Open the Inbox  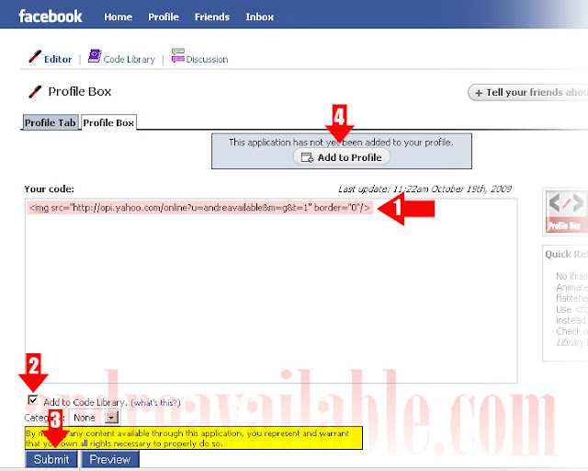pyautogui.click(x=259, y=17)
